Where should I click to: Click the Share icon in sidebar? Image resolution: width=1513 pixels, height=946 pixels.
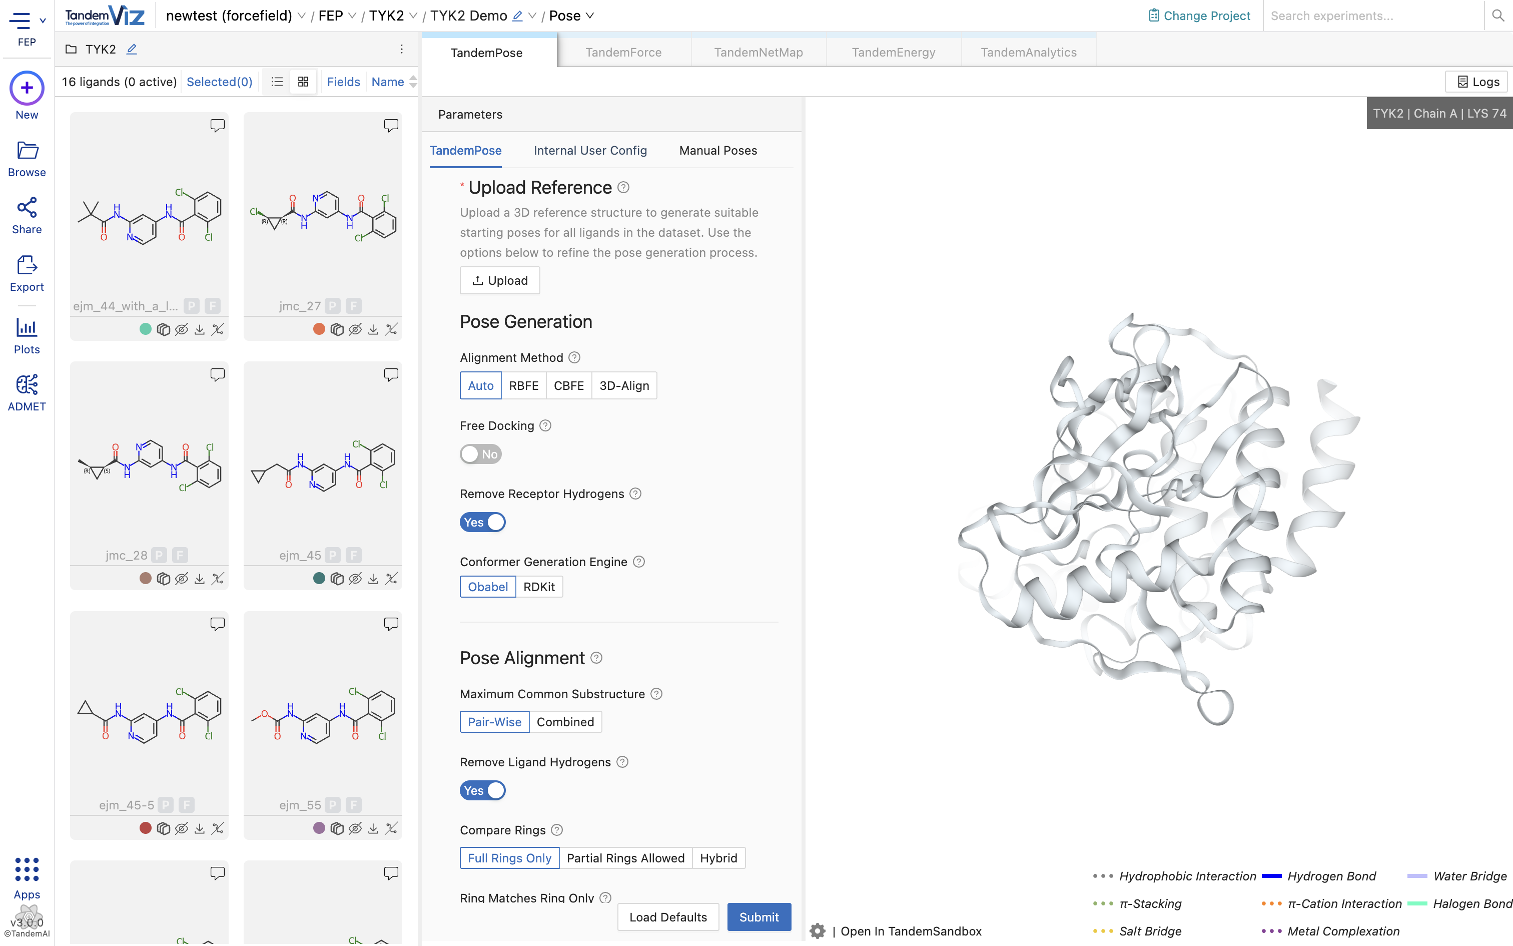pos(27,208)
